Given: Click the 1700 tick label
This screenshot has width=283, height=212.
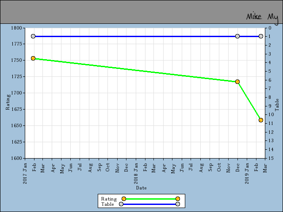Looking at the screenshot, I should [17, 93].
